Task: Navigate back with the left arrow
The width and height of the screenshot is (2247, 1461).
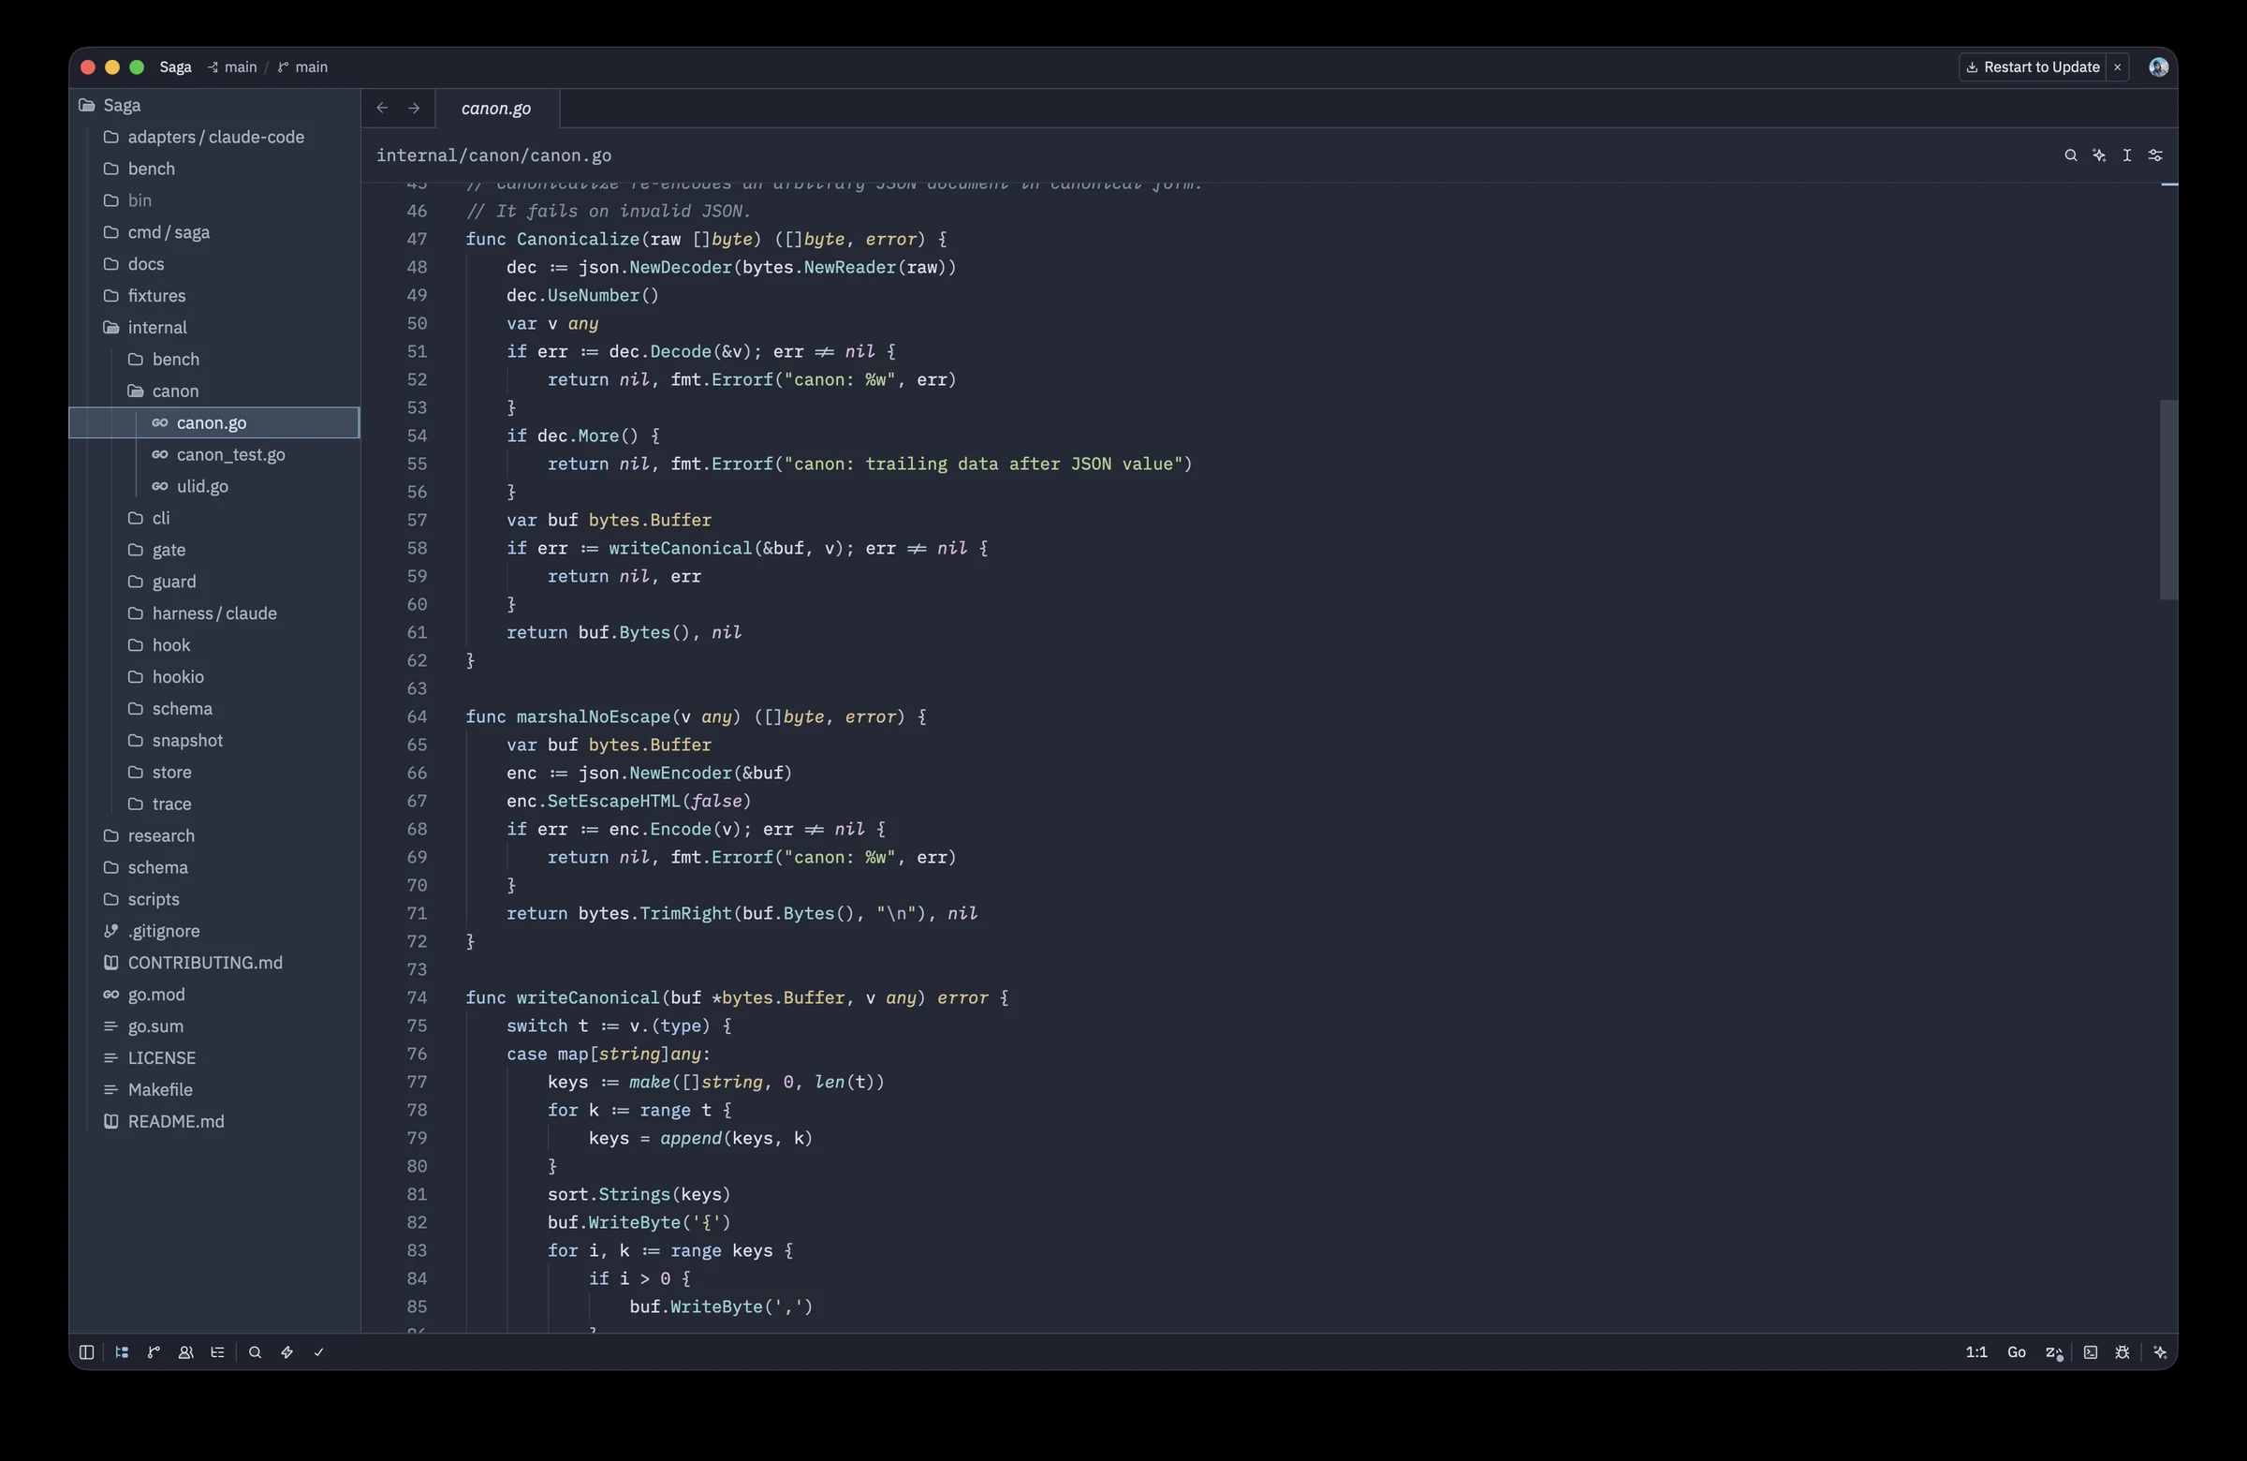Action: click(x=382, y=108)
